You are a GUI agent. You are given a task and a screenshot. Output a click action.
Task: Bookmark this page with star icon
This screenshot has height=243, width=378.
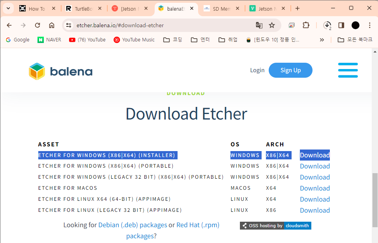coord(272,25)
